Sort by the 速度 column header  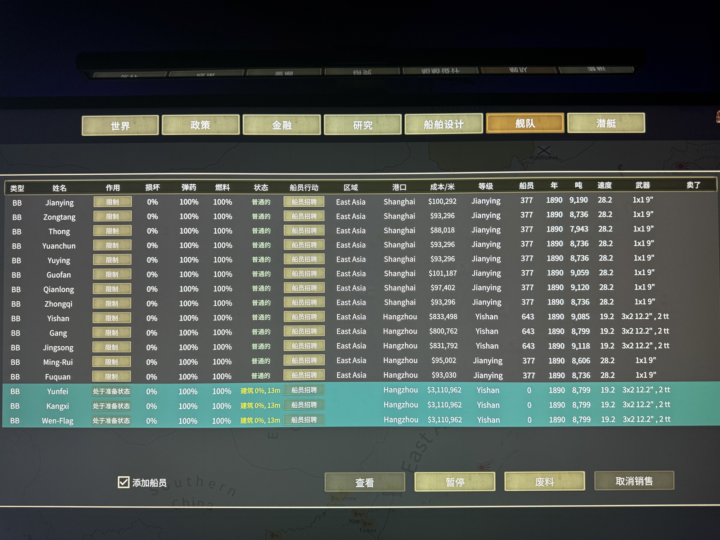604,185
